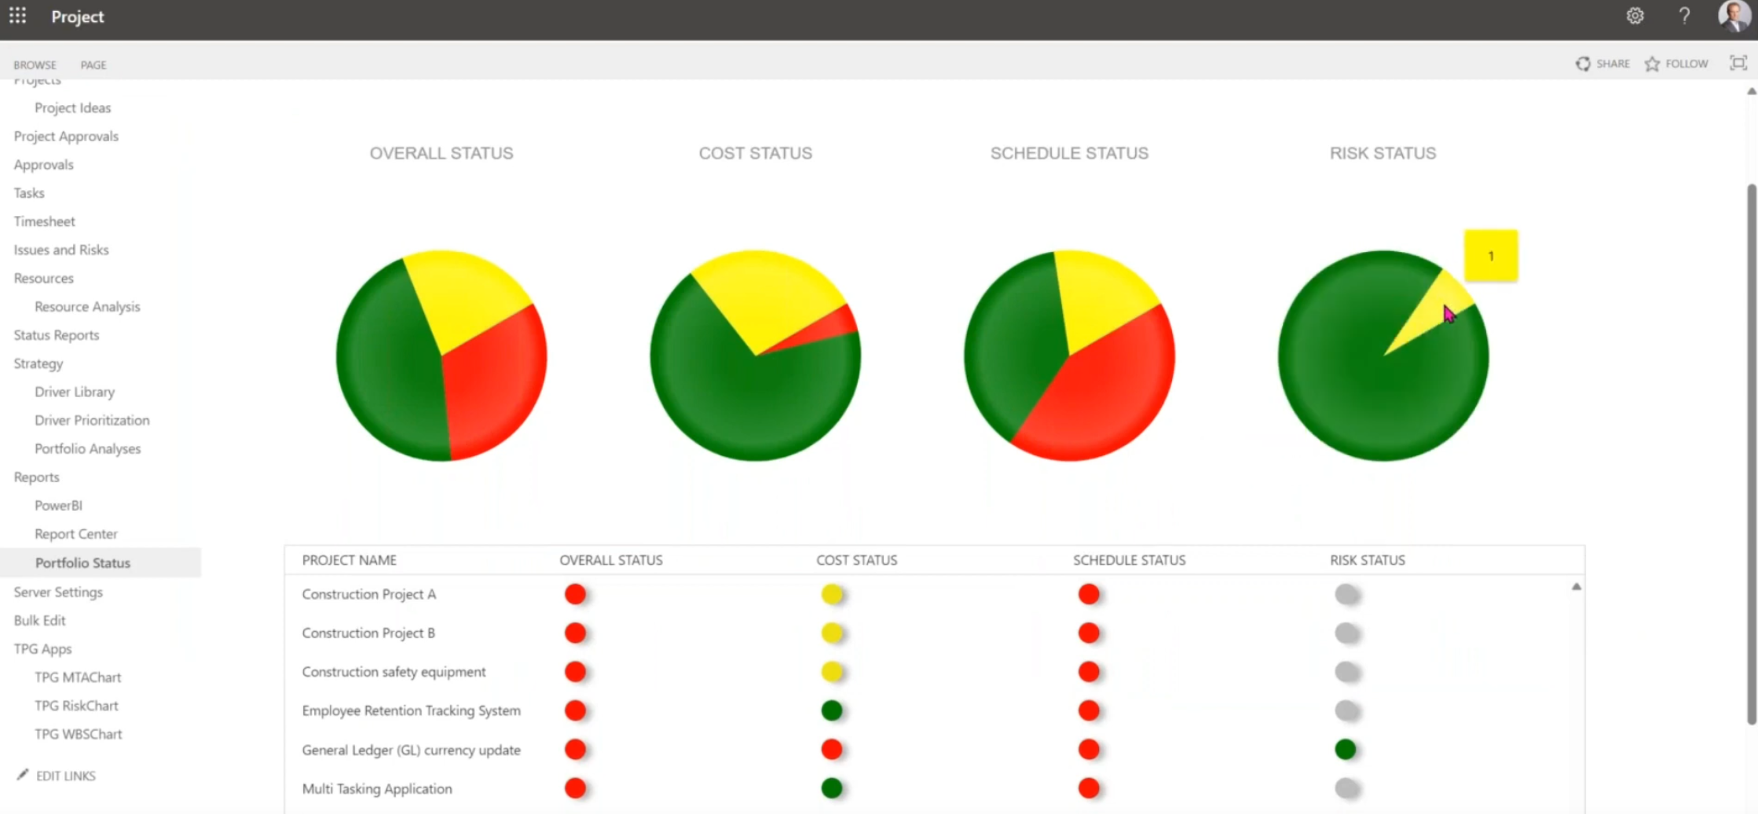The width and height of the screenshot is (1758, 814).
Task: Click the table's scroll up arrow
Action: pos(1576,586)
